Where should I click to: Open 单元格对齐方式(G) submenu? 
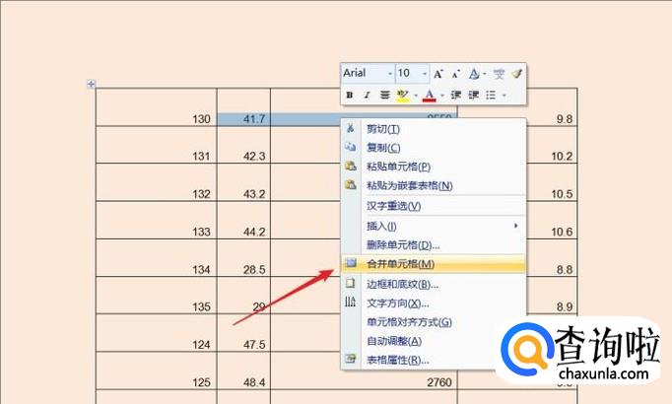[434, 322]
